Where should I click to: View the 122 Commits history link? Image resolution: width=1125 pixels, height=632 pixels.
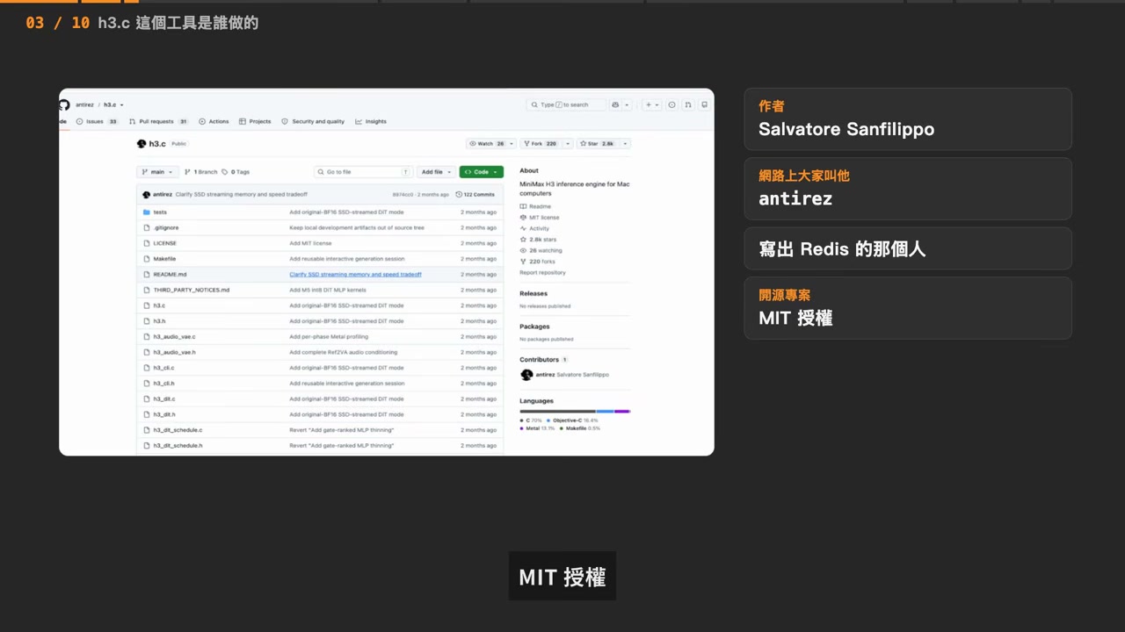475,194
